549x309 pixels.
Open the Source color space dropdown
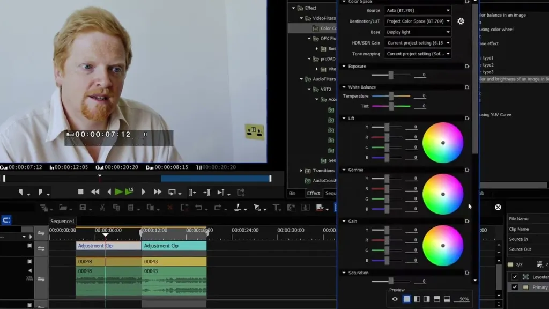[x=417, y=10]
